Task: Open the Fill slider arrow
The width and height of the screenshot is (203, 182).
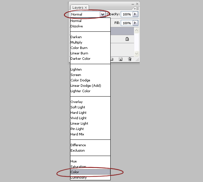Action: [x=135, y=23]
